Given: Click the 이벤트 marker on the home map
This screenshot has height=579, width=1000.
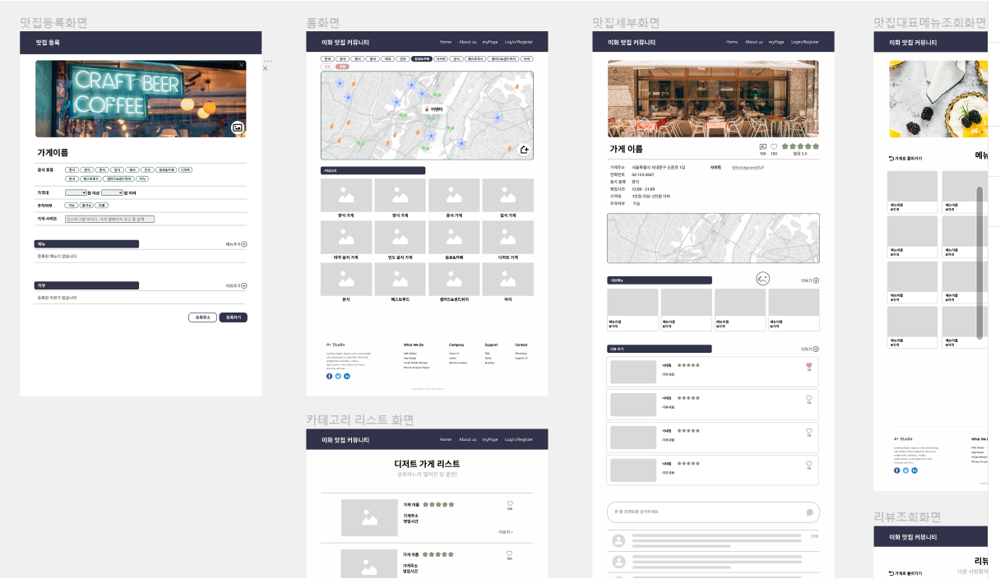Looking at the screenshot, I should 433,109.
